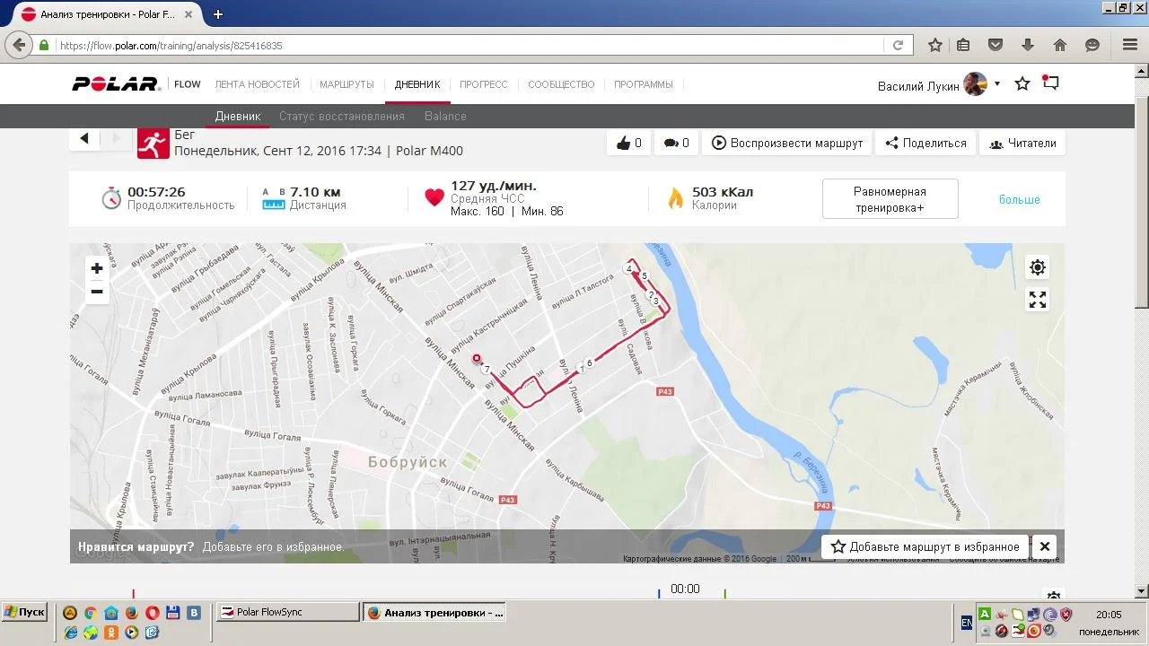Open Программы menu
The height and width of the screenshot is (646, 1149).
(644, 84)
